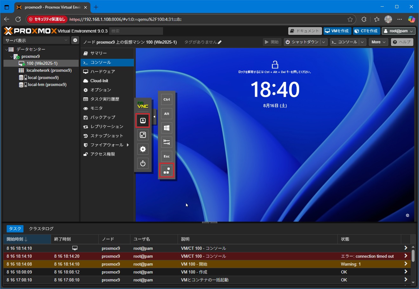Open the モニタ menu item
Viewport: 419px width, 289px height.
[x=107, y=108]
